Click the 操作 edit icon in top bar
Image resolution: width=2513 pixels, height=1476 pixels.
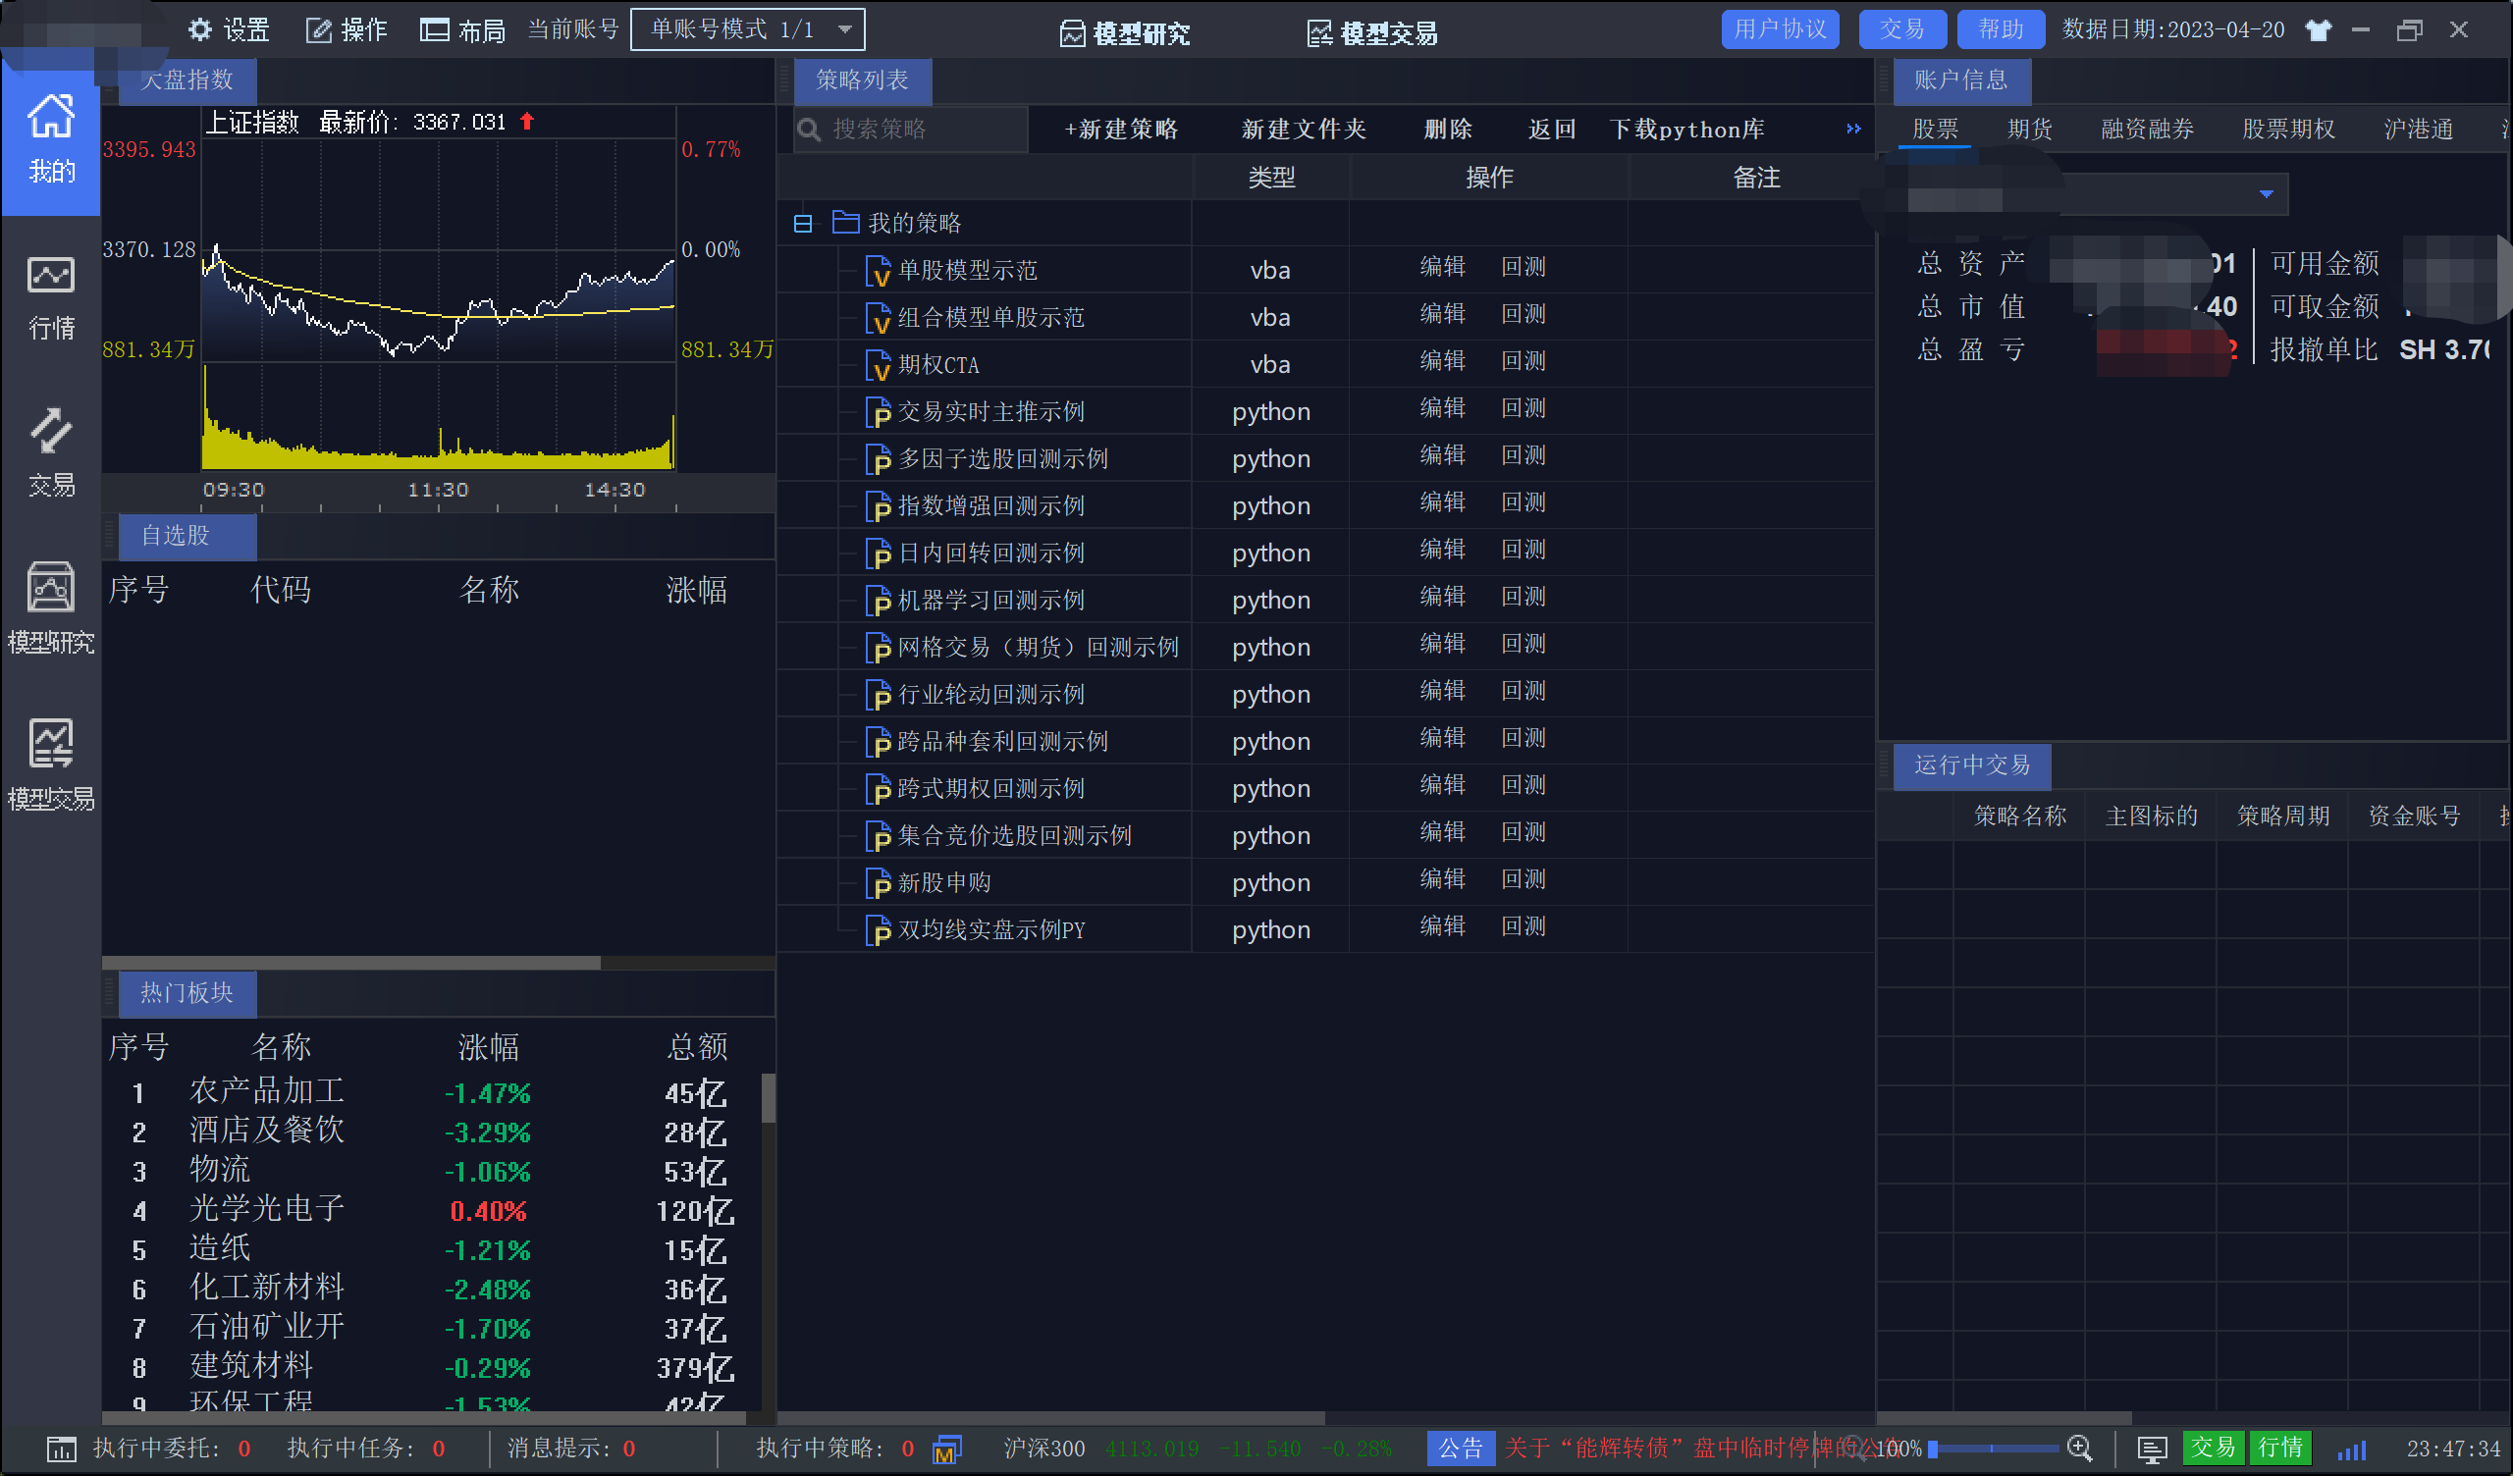[318, 31]
